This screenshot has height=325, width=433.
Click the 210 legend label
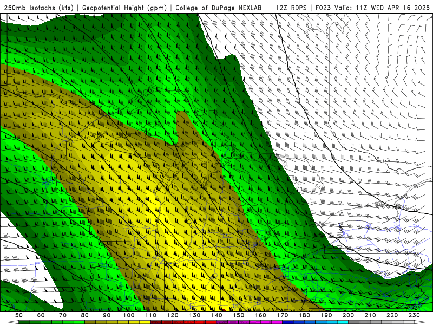[x=370, y=315]
